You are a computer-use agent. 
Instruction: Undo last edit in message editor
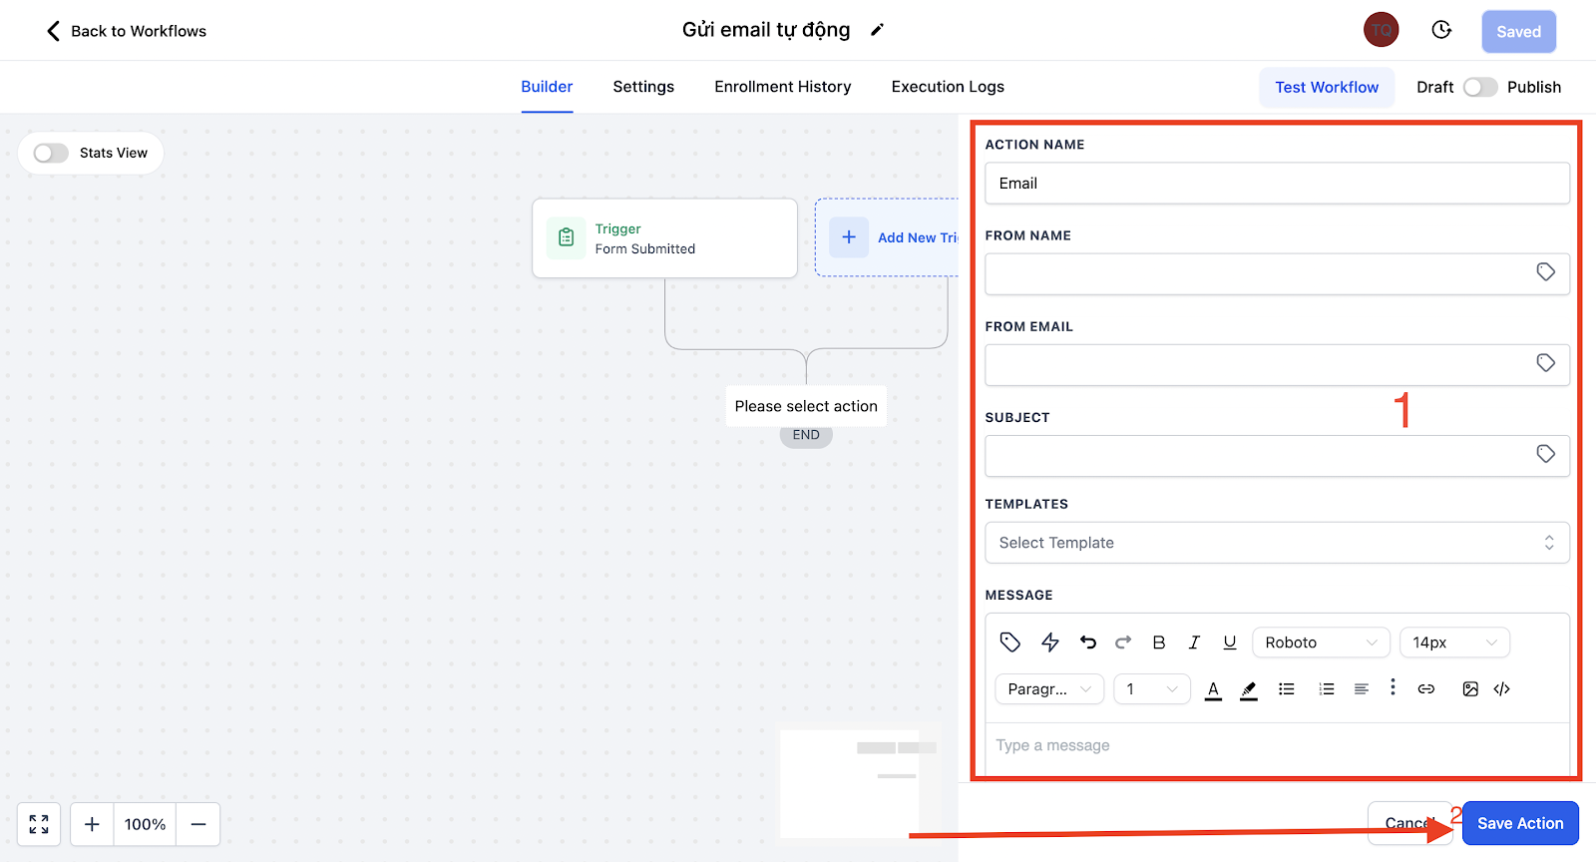1088,643
